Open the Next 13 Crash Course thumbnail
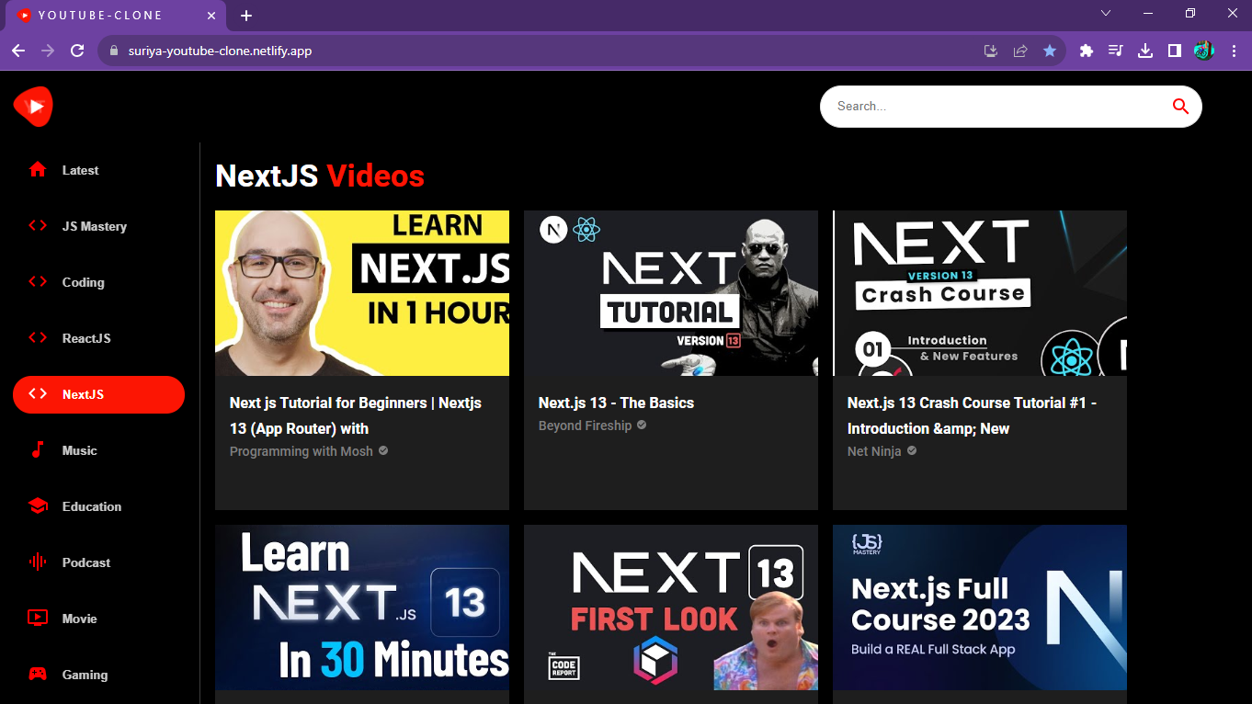This screenshot has height=704, width=1252. tap(980, 293)
